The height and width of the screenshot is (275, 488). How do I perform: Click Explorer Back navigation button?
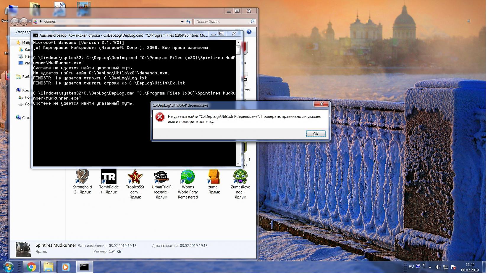pos(15,22)
